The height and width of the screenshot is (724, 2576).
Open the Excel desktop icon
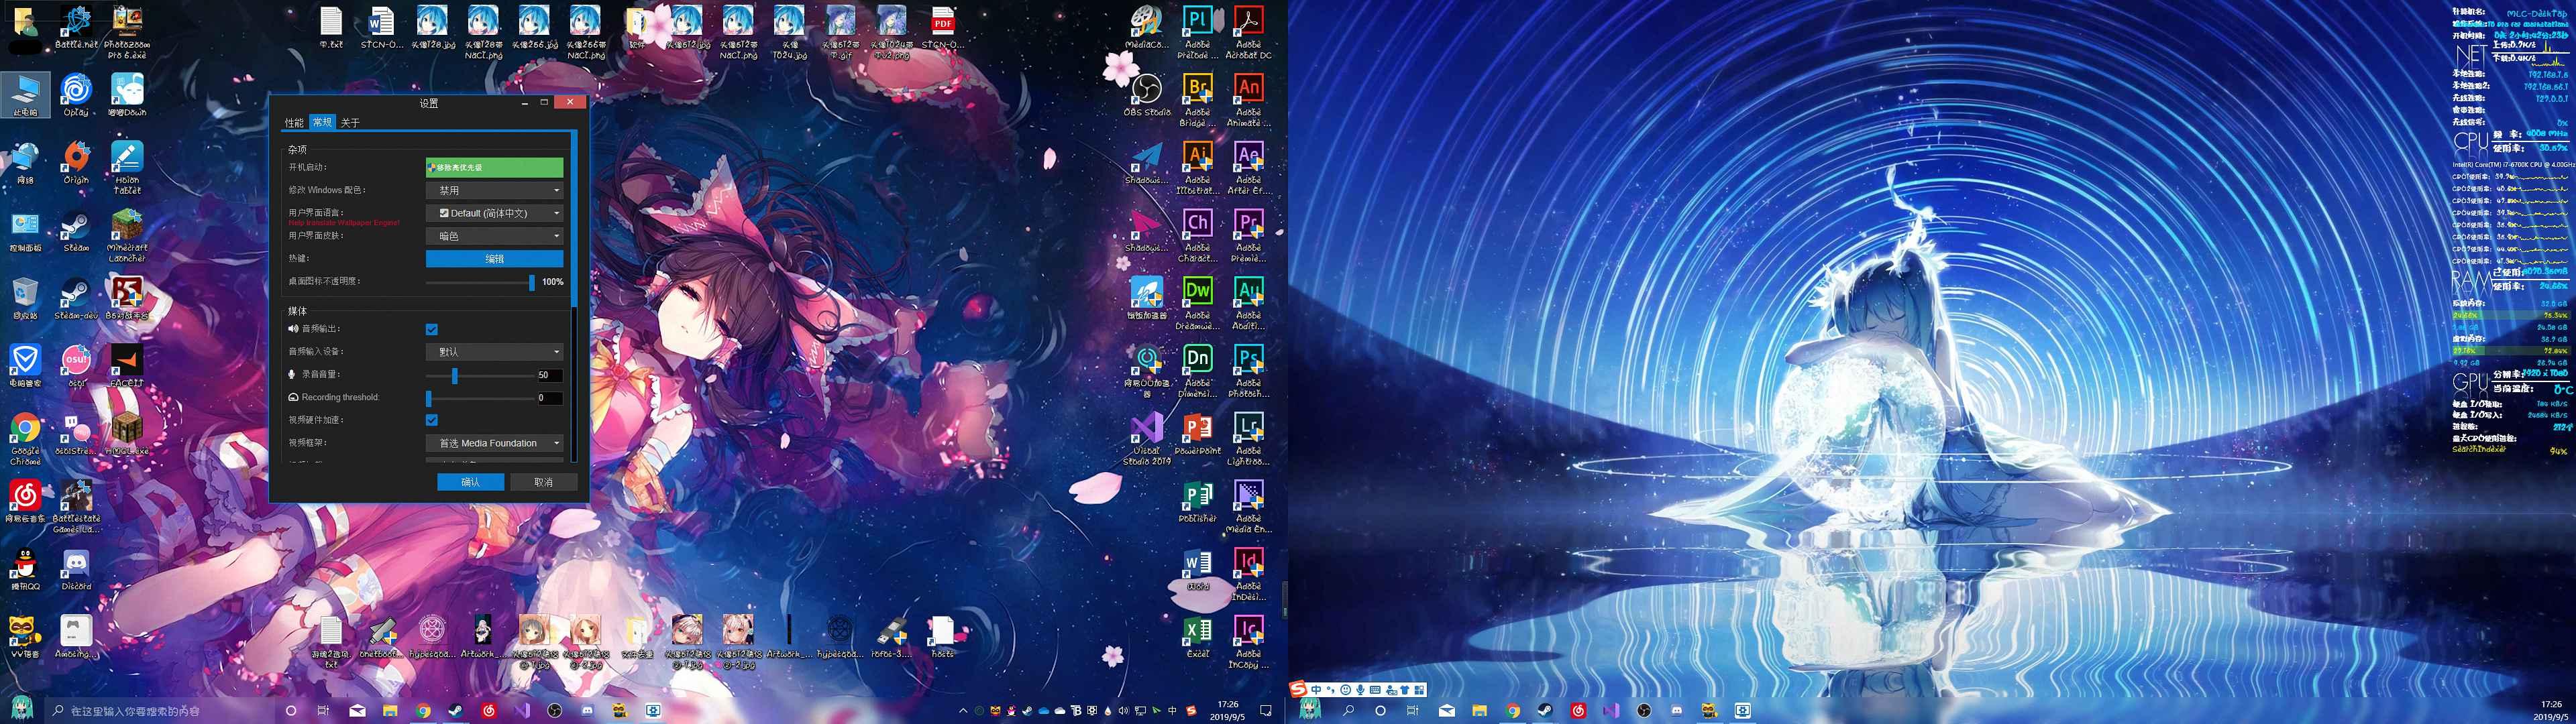click(1197, 638)
